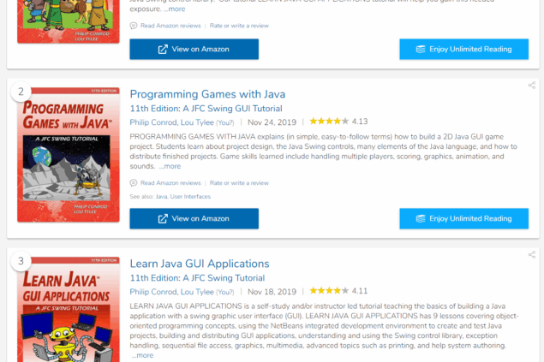The height and width of the screenshot is (362, 544).
Task: Click the speech bubble icon in the top book card
Action: 134,26
